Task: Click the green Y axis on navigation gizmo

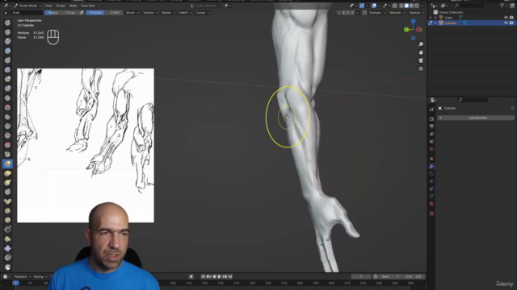Action: pos(406,30)
